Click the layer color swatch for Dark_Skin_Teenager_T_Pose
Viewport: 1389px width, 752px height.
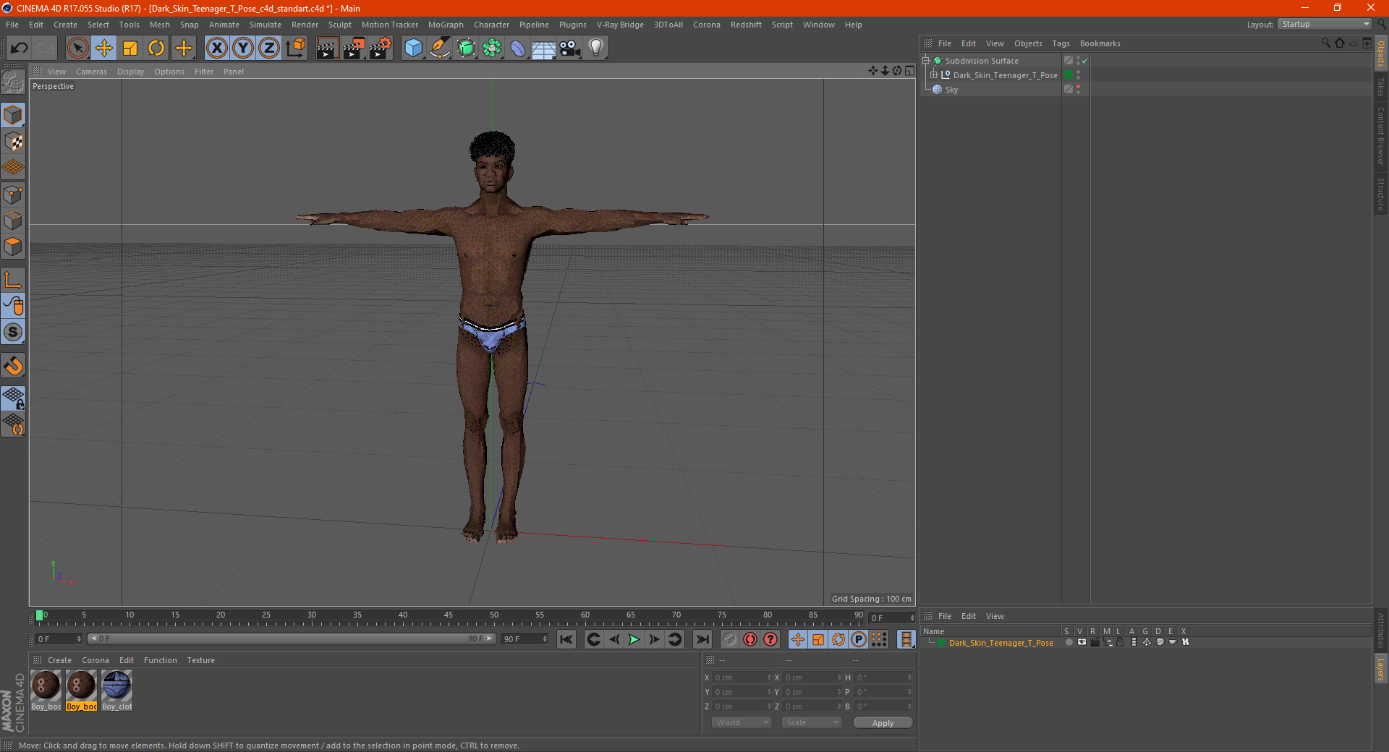tap(941, 643)
